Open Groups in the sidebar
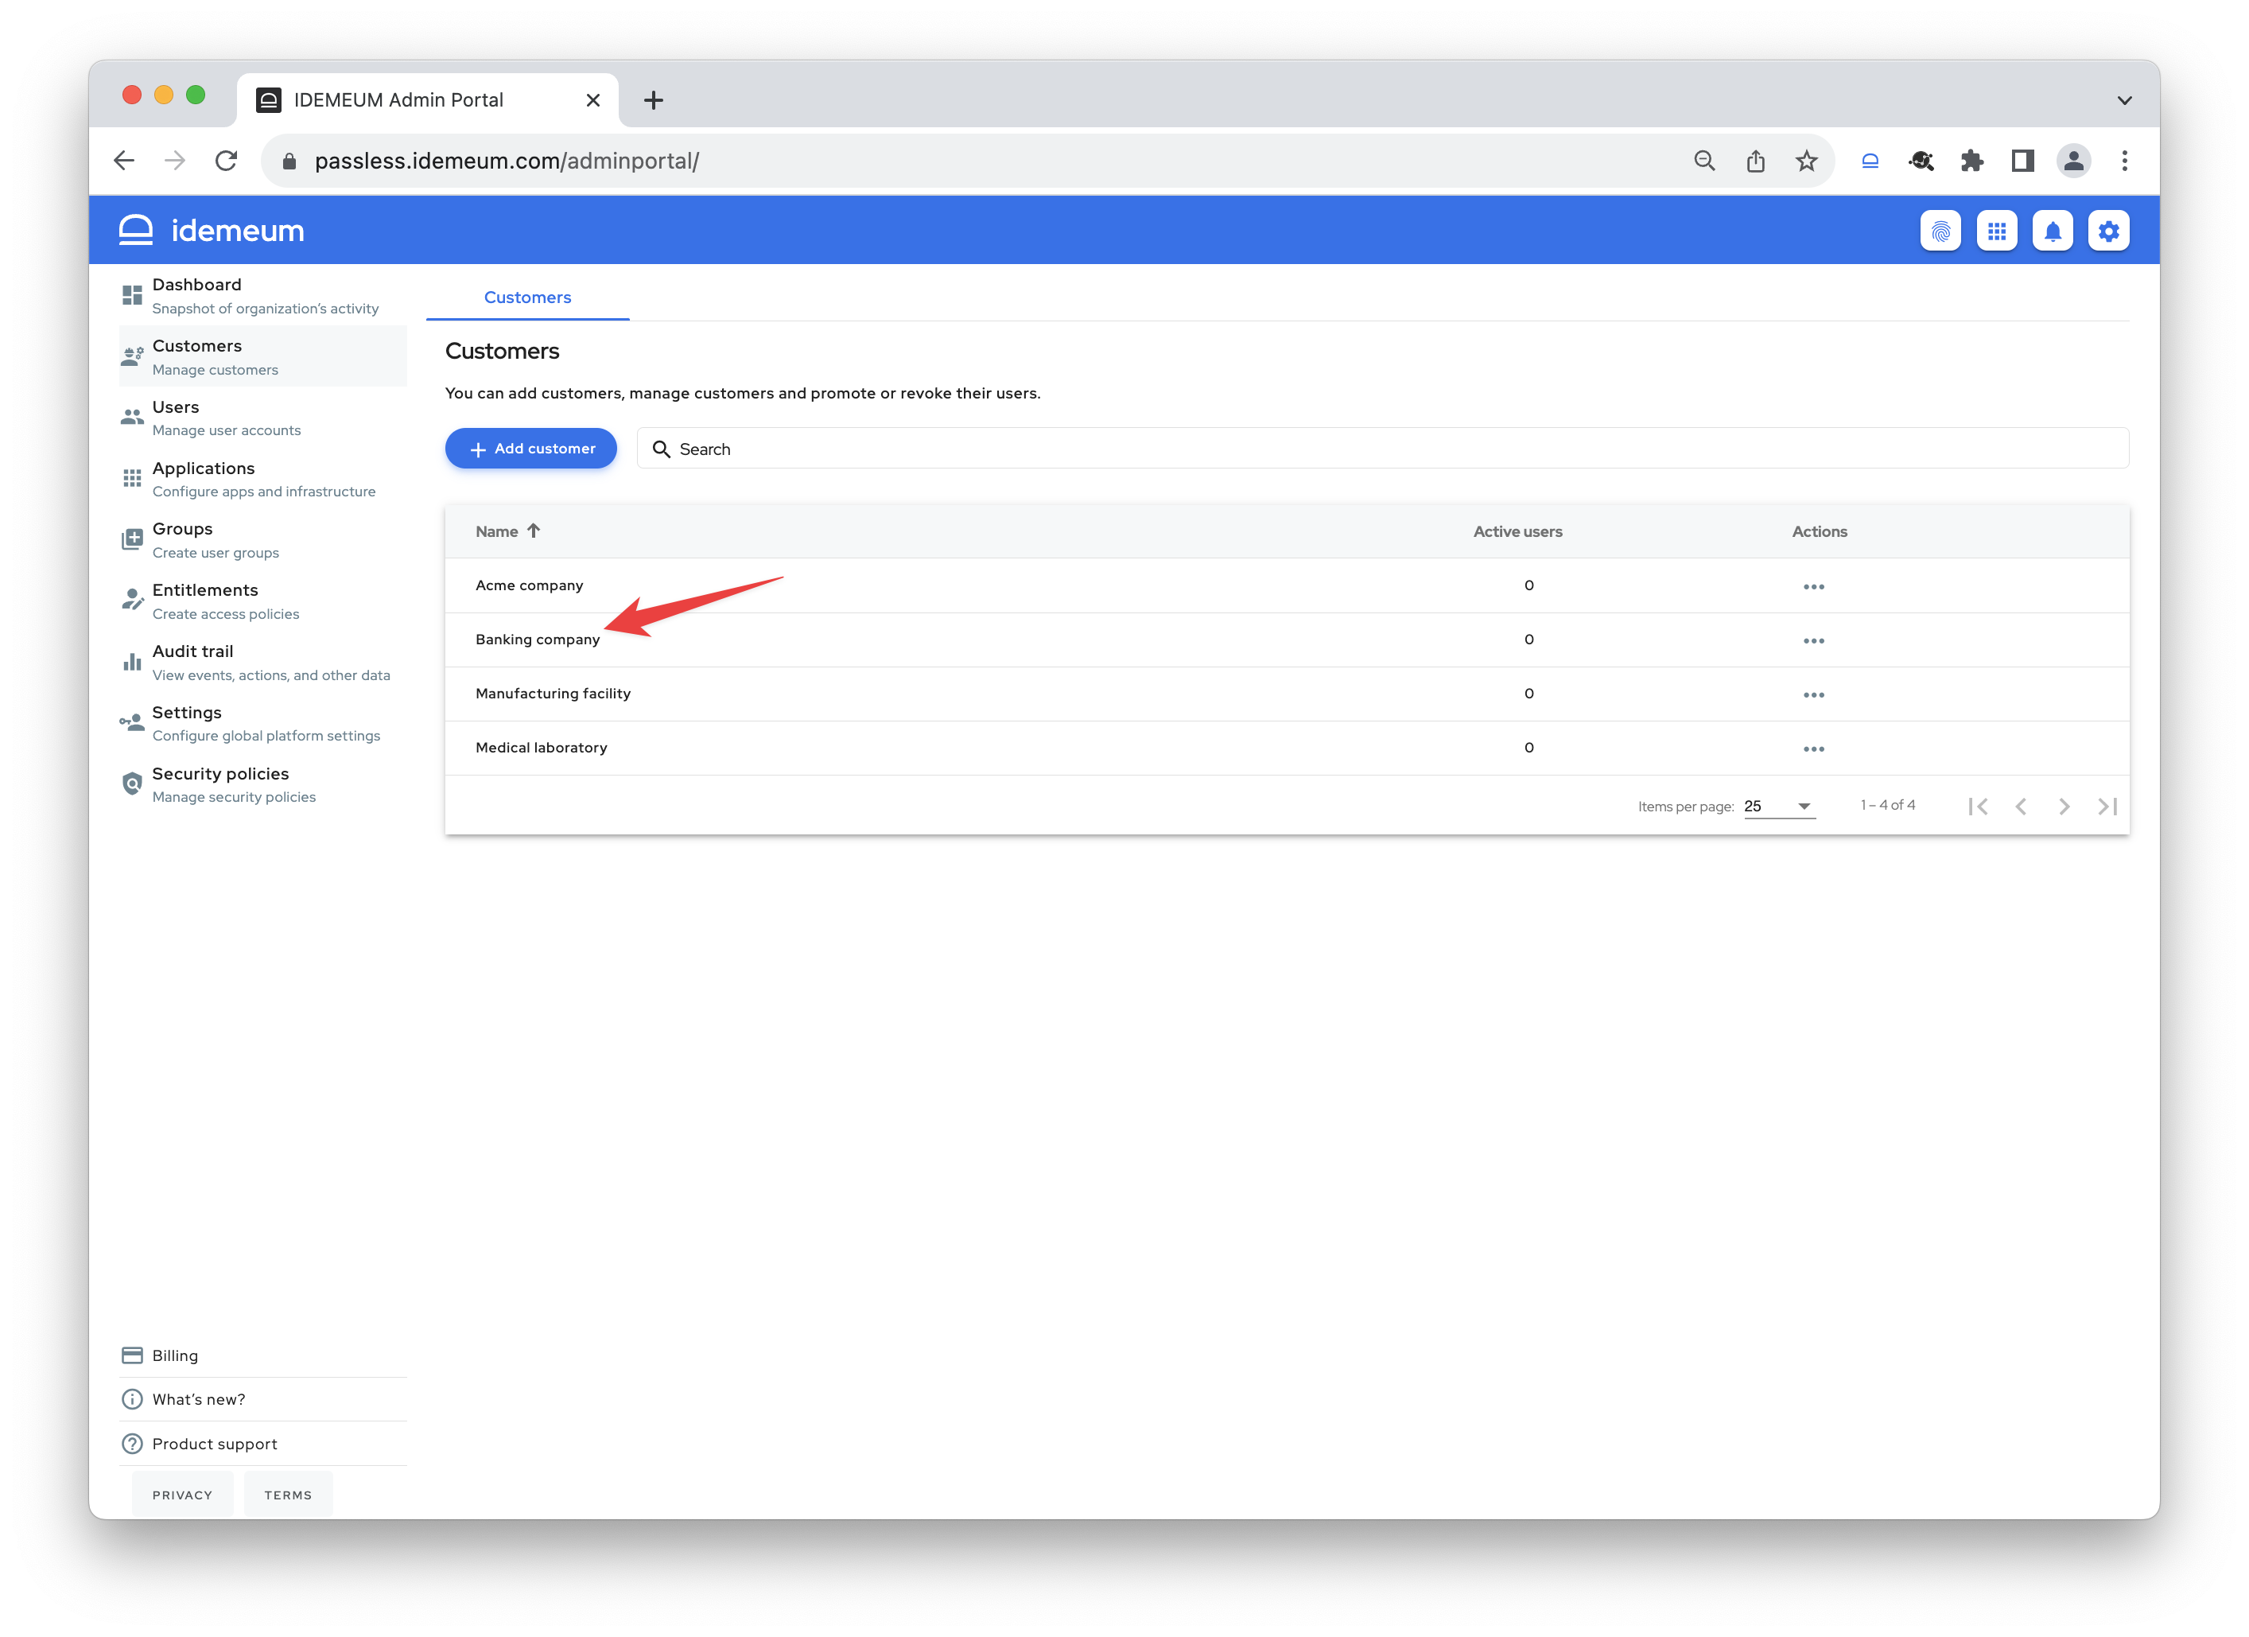The width and height of the screenshot is (2249, 1637). [x=262, y=540]
